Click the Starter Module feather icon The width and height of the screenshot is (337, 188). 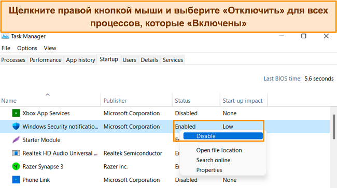click(16, 140)
